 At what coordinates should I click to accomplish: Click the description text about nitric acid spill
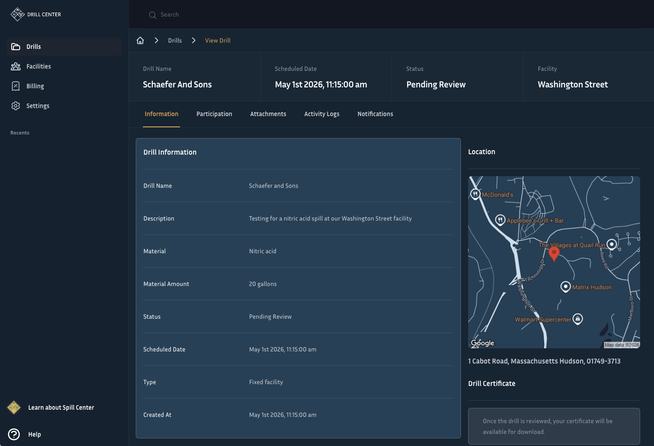point(330,218)
